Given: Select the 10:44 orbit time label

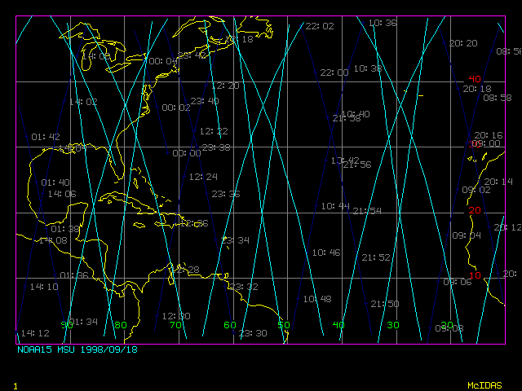Looking at the screenshot, I should (x=335, y=206).
